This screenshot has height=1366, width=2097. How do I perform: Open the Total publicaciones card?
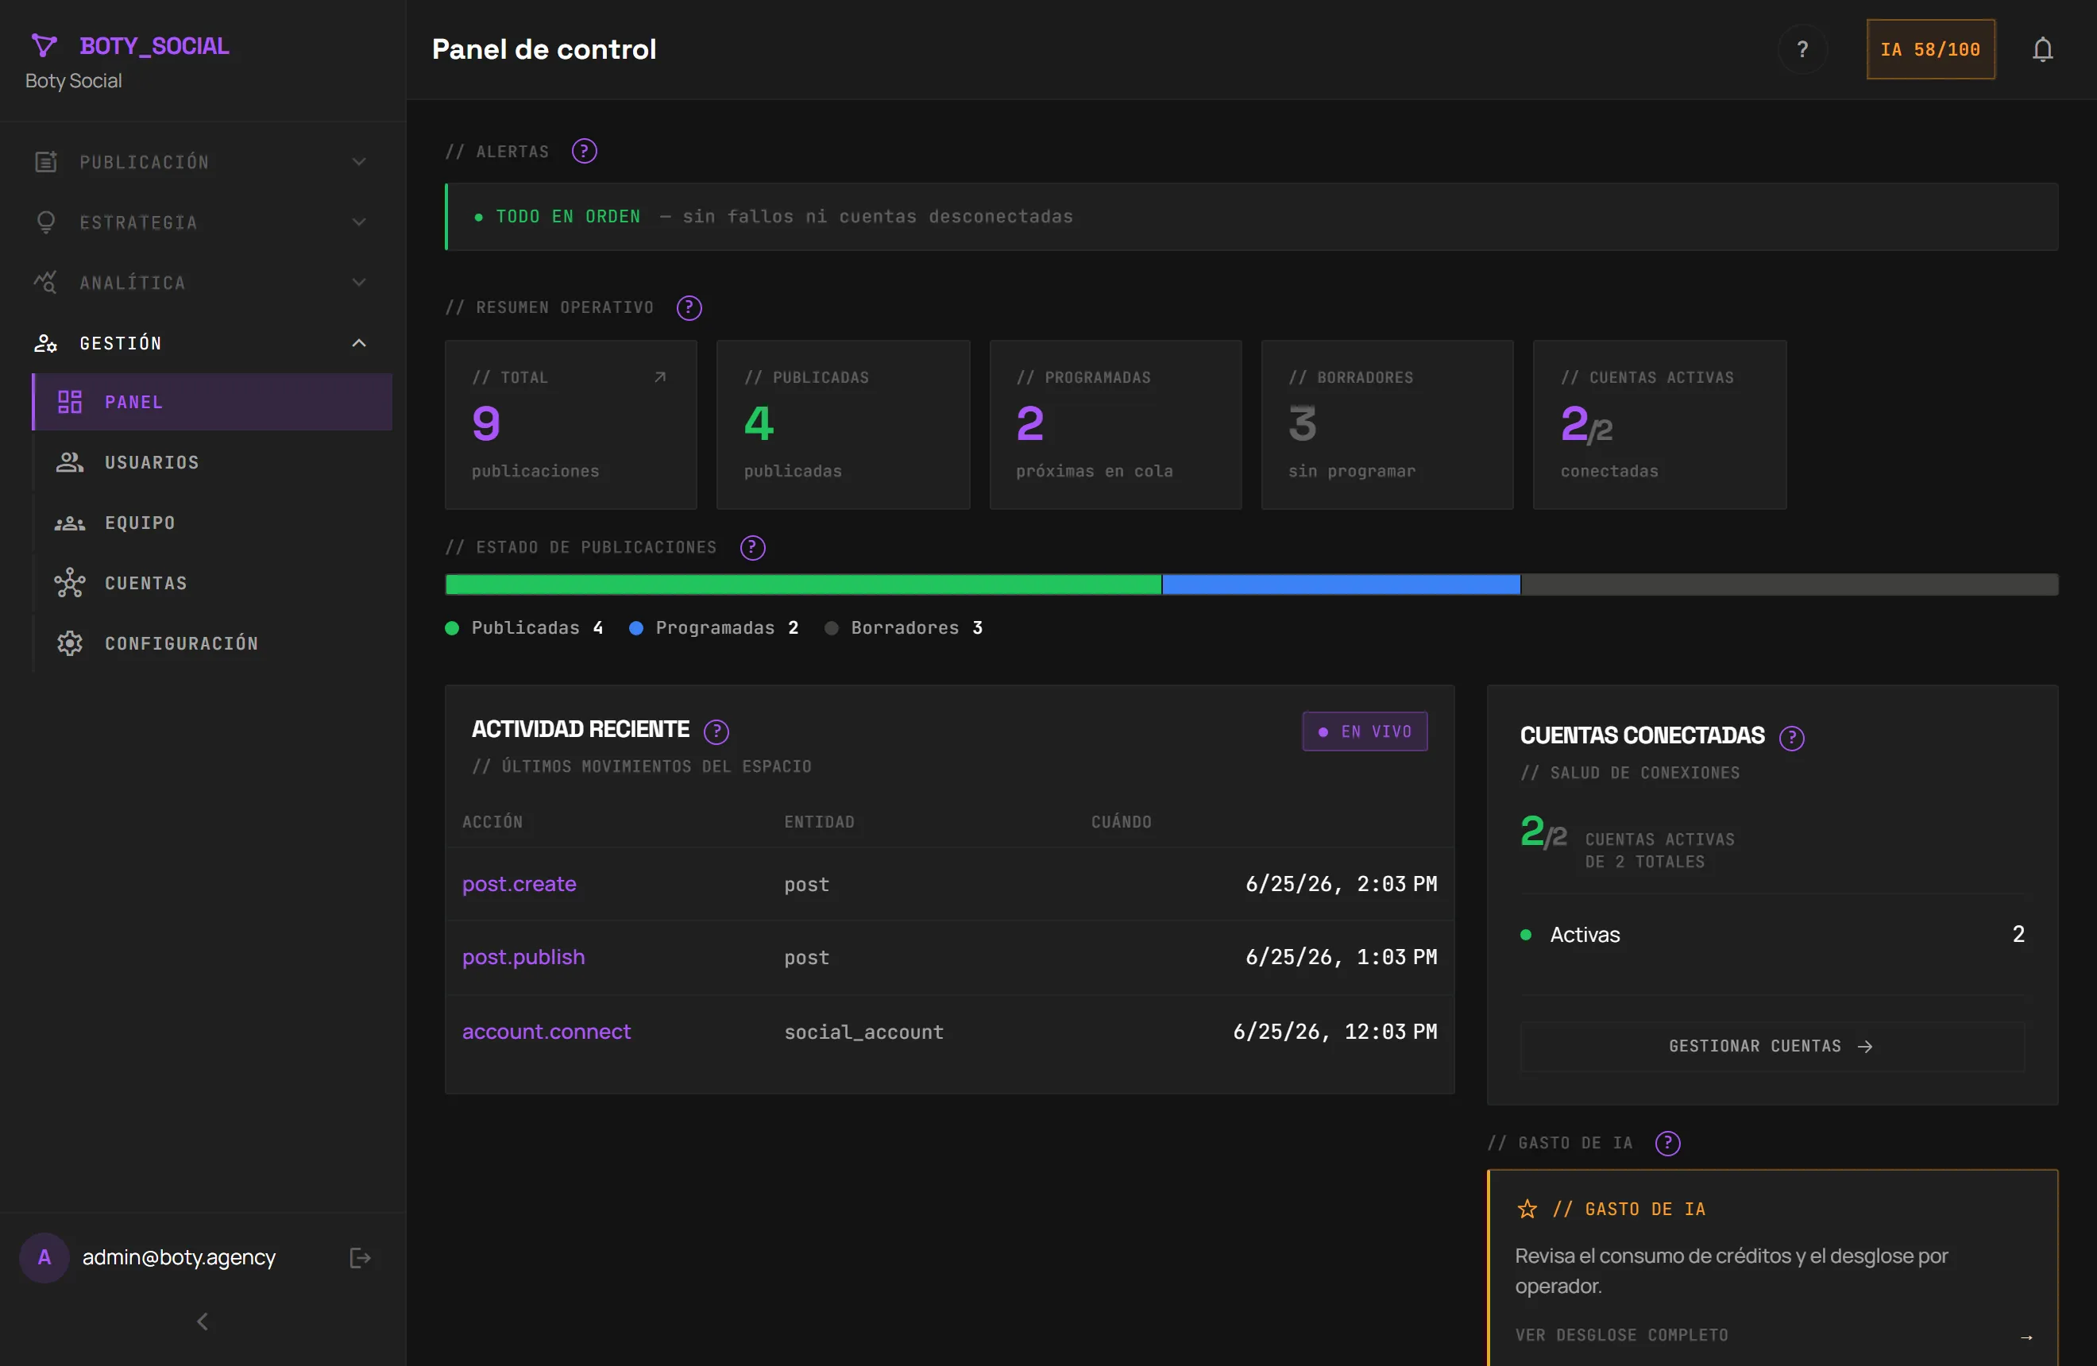click(x=571, y=425)
